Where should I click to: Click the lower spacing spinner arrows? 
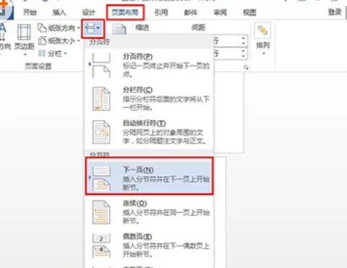243,54
